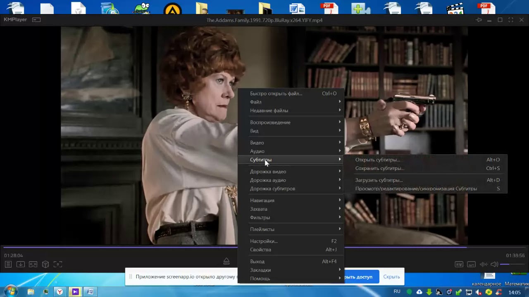This screenshot has width=529, height=297.
Task: Expand the 'Дорожка аудио' submenu
Action: pos(291,180)
